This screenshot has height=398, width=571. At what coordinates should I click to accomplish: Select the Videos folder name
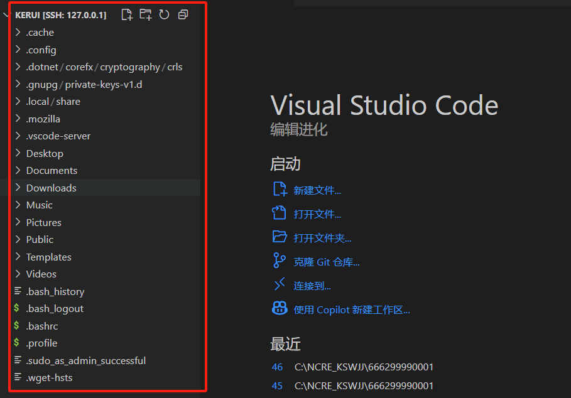pos(41,274)
